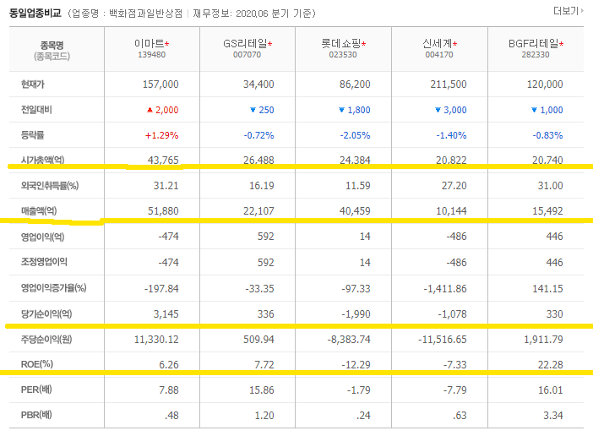Open the BGF리테일 stock link
This screenshot has height=436, width=593.
pos(533,43)
